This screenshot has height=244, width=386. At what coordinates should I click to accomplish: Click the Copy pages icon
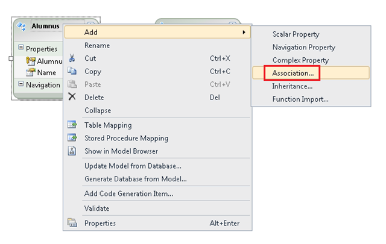pyautogui.click(x=72, y=71)
